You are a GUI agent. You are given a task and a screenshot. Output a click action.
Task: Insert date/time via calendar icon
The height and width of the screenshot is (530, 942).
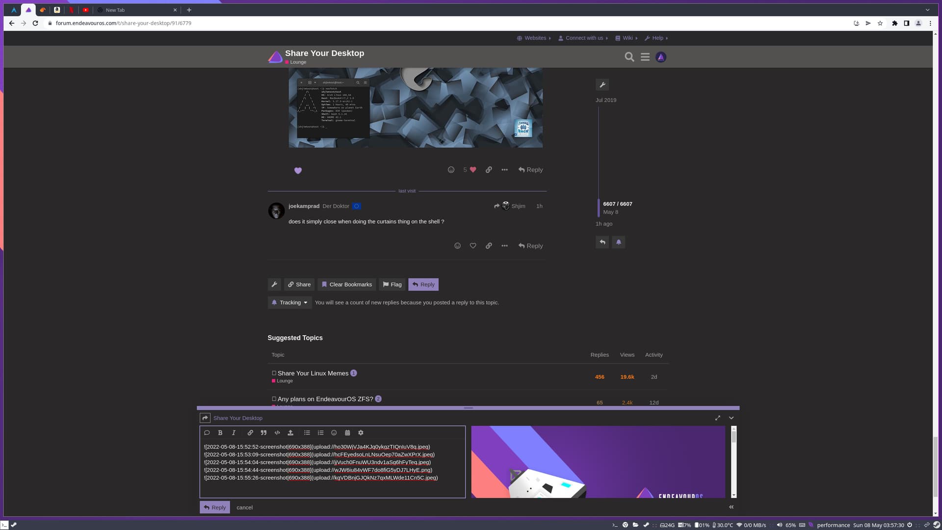coord(347,433)
